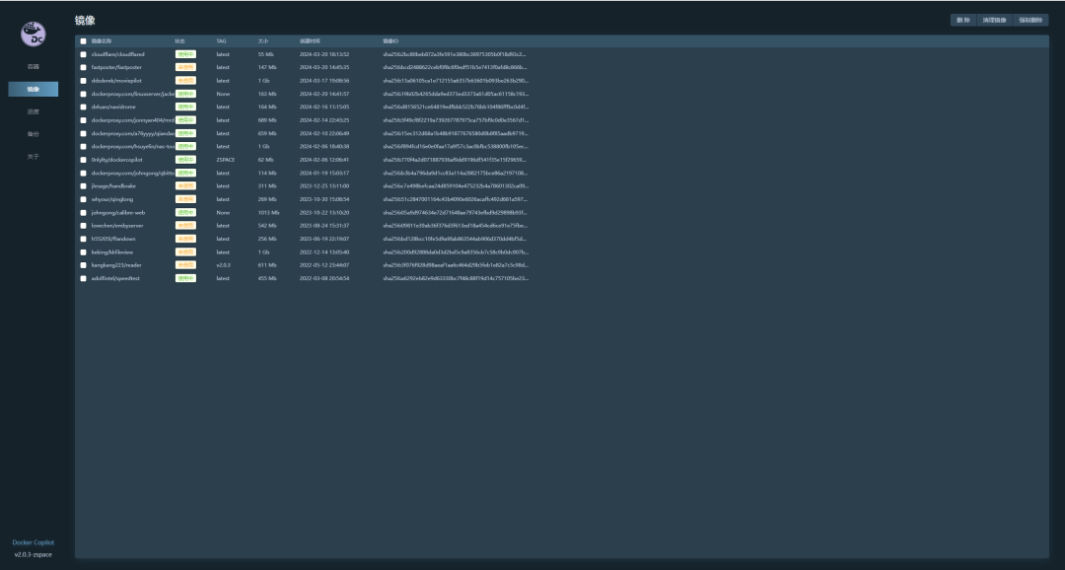Screen dimensions: 1065x570
Task: Click the 使用中 status badge on cloudflared
Action: point(186,54)
